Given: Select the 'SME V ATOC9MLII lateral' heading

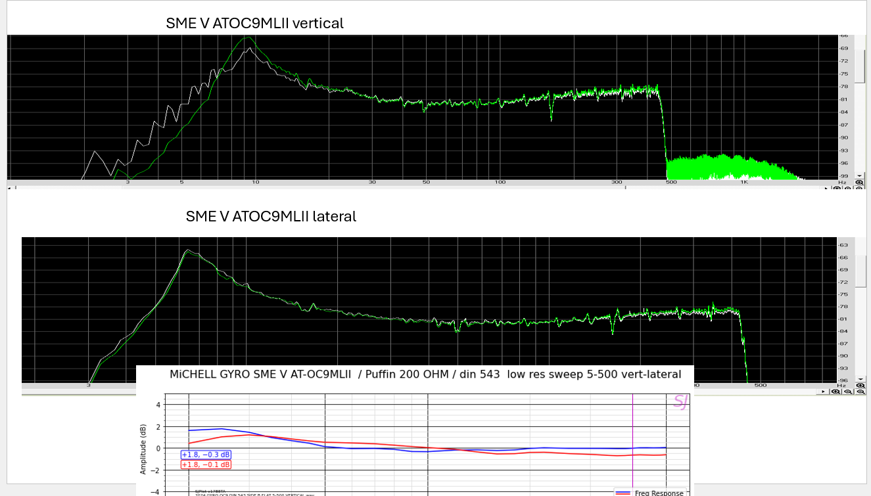Looking at the screenshot, I should pos(271,216).
